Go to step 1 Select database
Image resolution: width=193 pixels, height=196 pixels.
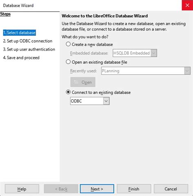pos(20,32)
